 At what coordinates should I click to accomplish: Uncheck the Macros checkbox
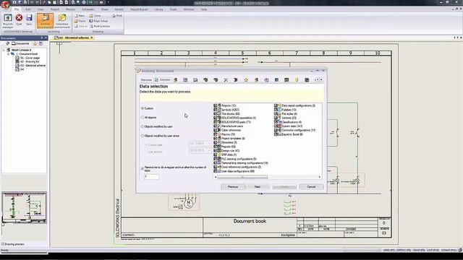pos(216,134)
